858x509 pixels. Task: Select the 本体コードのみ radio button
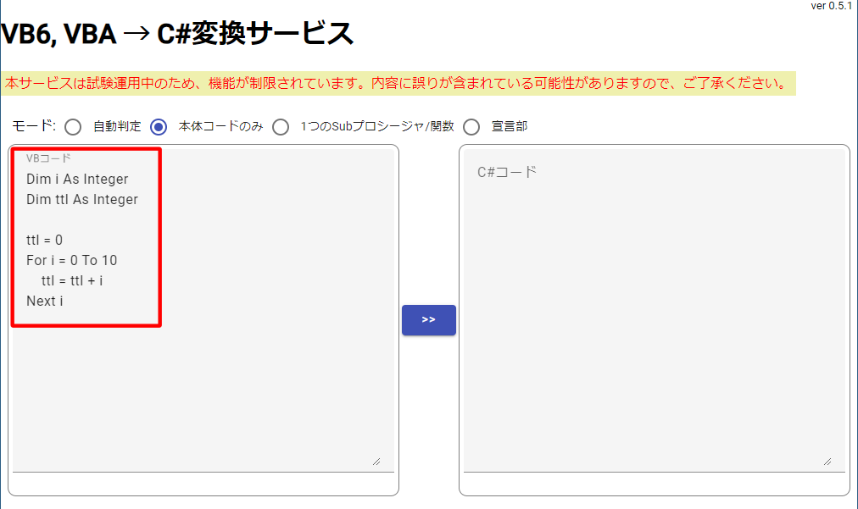(x=159, y=127)
